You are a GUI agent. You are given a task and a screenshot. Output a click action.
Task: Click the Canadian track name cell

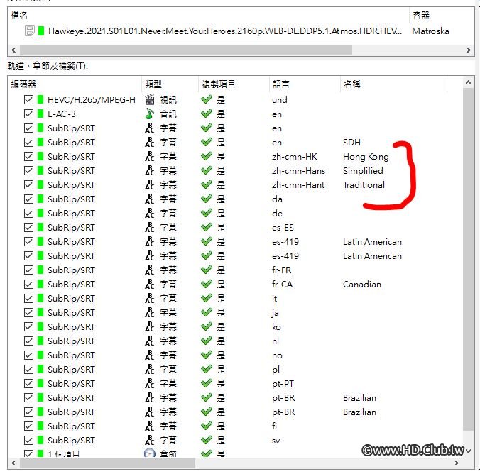click(x=362, y=285)
